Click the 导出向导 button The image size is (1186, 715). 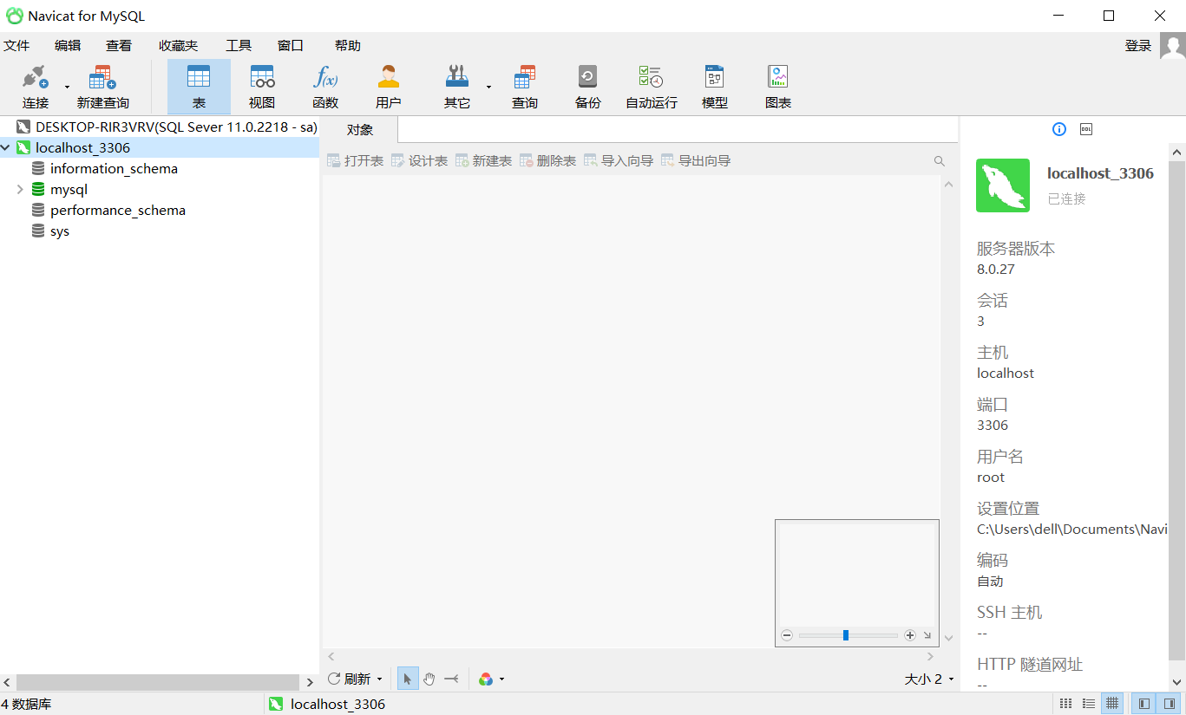(x=696, y=161)
